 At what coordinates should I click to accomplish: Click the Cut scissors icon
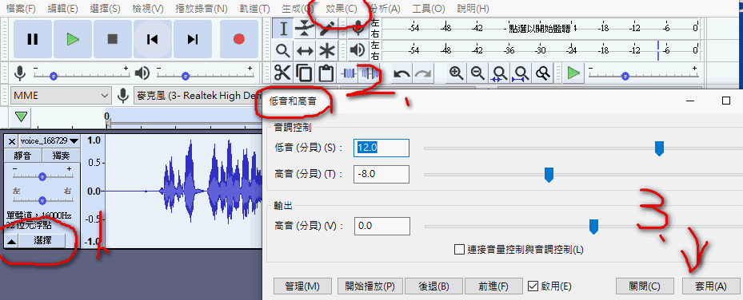(282, 73)
